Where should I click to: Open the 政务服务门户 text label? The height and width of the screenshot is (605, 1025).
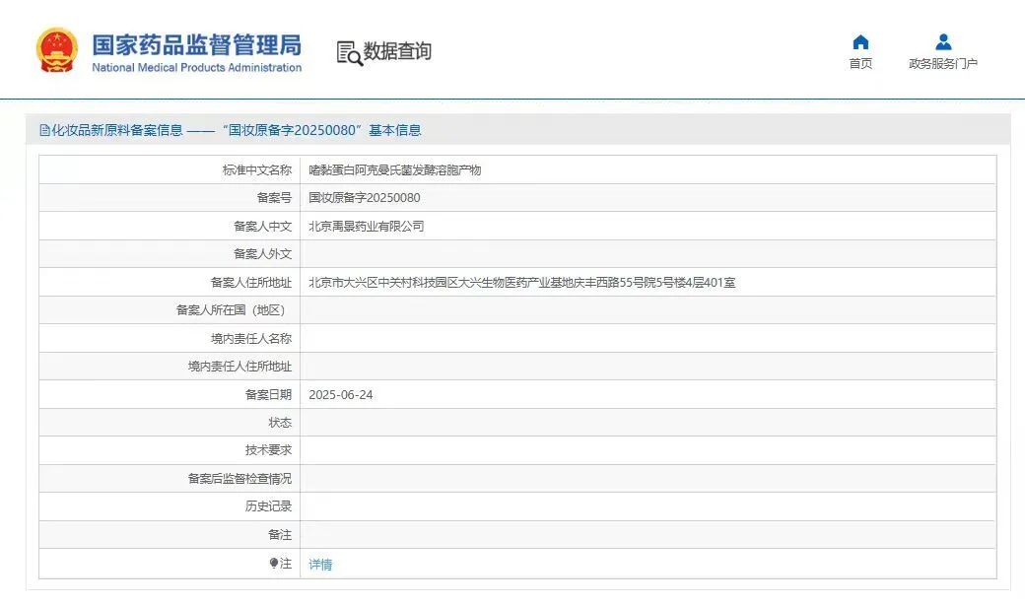[943, 64]
